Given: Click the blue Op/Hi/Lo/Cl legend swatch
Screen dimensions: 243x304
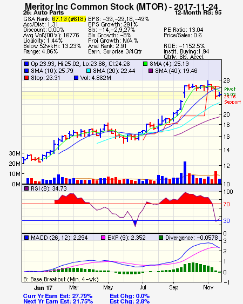Looking at the screenshot, I should 26,64.
